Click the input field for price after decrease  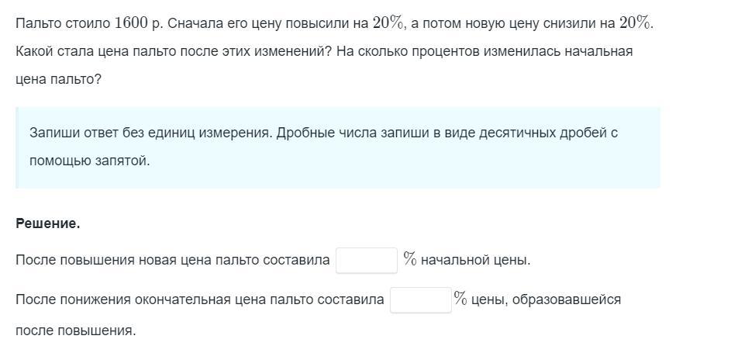(420, 299)
